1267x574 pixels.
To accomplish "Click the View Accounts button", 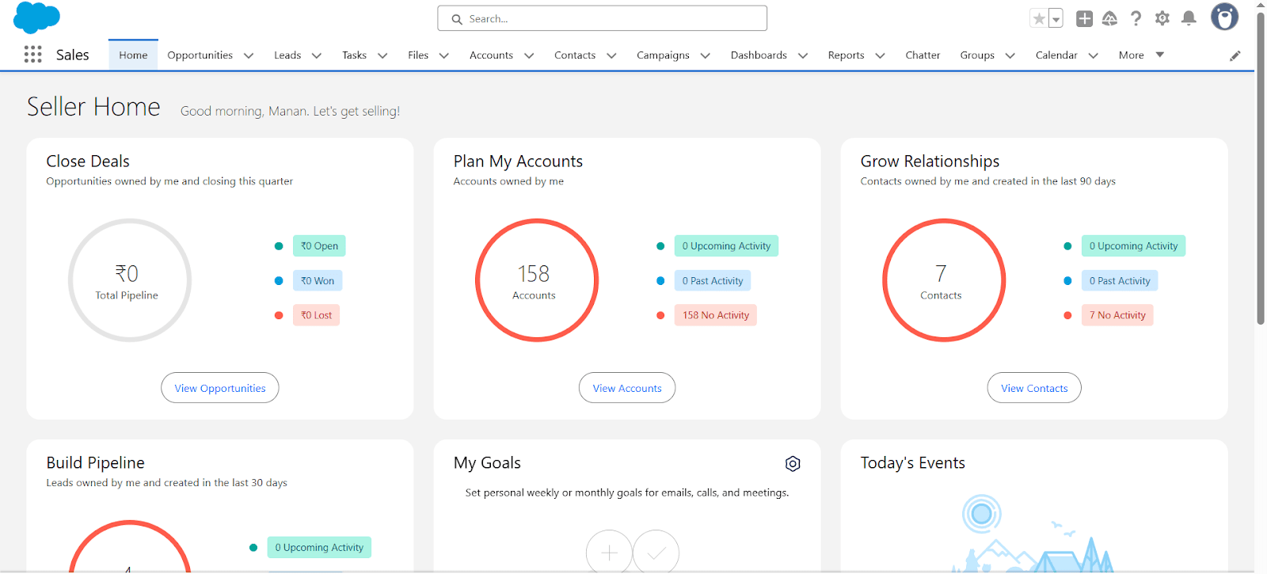I will click(x=627, y=388).
